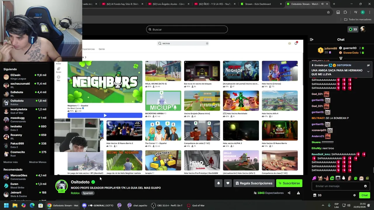Image resolution: width=374 pixels, height=210 pixels.
Task: Open chat settings gear icon
Action: click(x=354, y=195)
